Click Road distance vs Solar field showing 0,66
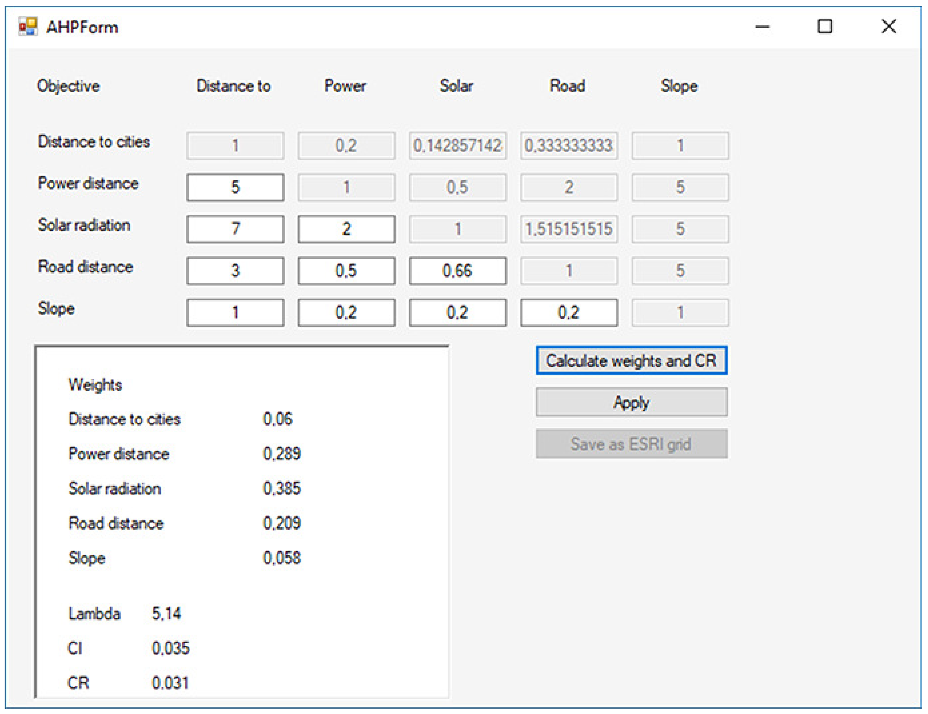Image resolution: width=928 pixels, height=714 pixels. click(x=458, y=271)
